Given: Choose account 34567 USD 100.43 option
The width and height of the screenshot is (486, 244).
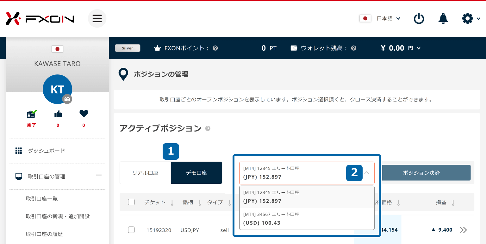Looking at the screenshot, I should [307, 219].
